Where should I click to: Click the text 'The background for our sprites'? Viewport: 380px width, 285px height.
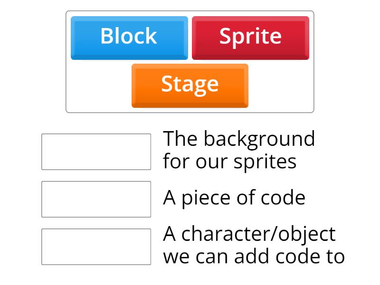tap(239, 150)
